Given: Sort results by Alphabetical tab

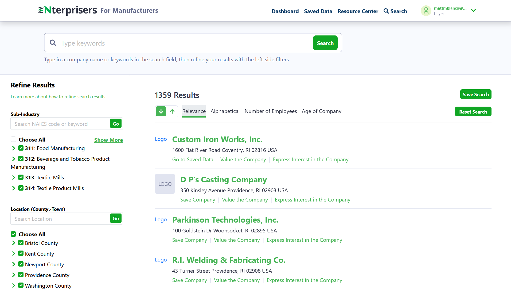Looking at the screenshot, I should [225, 111].
